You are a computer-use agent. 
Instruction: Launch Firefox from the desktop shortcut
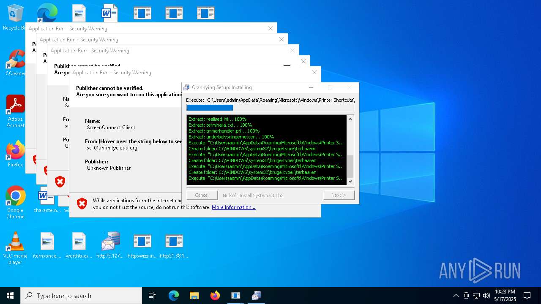pos(15,154)
